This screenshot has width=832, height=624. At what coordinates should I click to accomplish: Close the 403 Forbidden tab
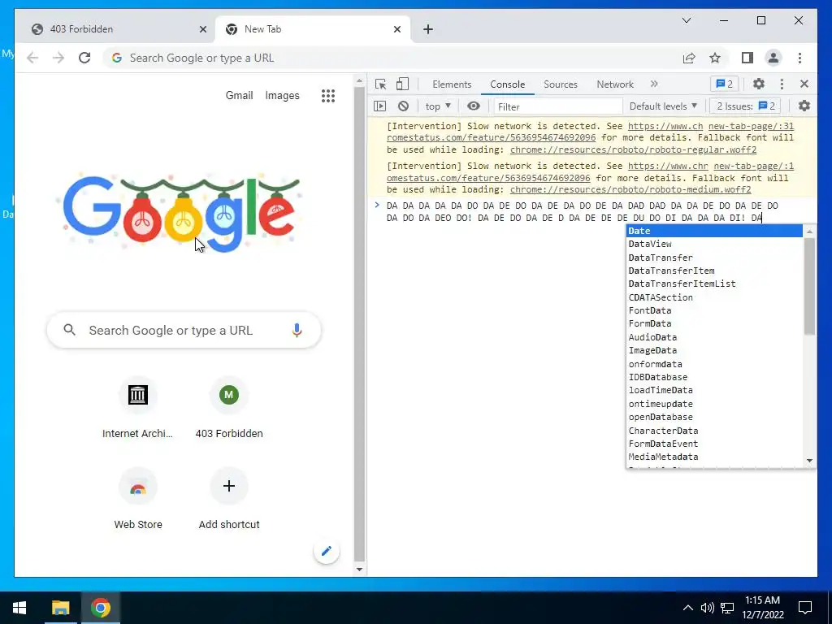(202, 30)
